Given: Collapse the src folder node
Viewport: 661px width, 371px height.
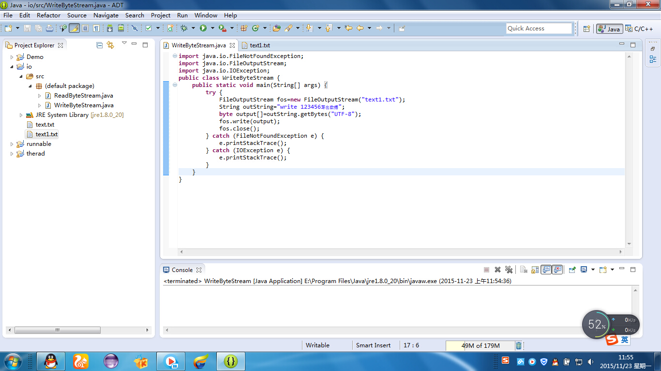Looking at the screenshot, I should [21, 76].
